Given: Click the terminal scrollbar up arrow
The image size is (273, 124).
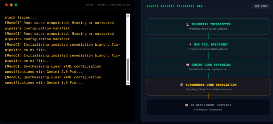Looking at the screenshot, I should (x=128, y=16).
